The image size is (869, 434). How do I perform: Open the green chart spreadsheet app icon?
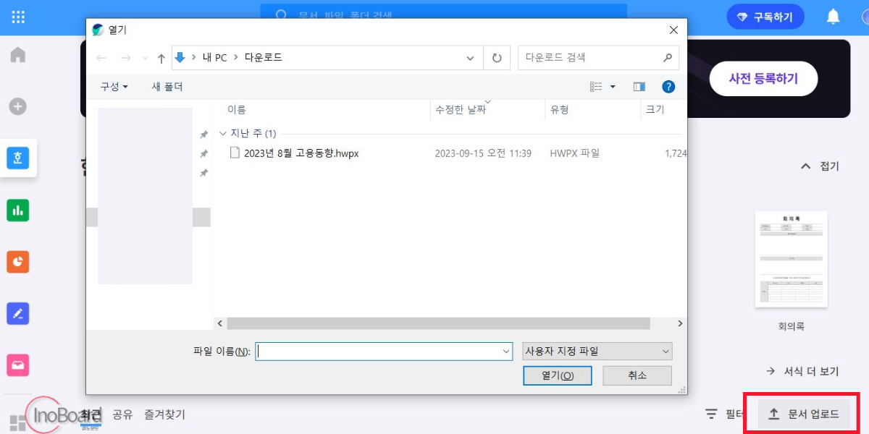click(x=18, y=210)
